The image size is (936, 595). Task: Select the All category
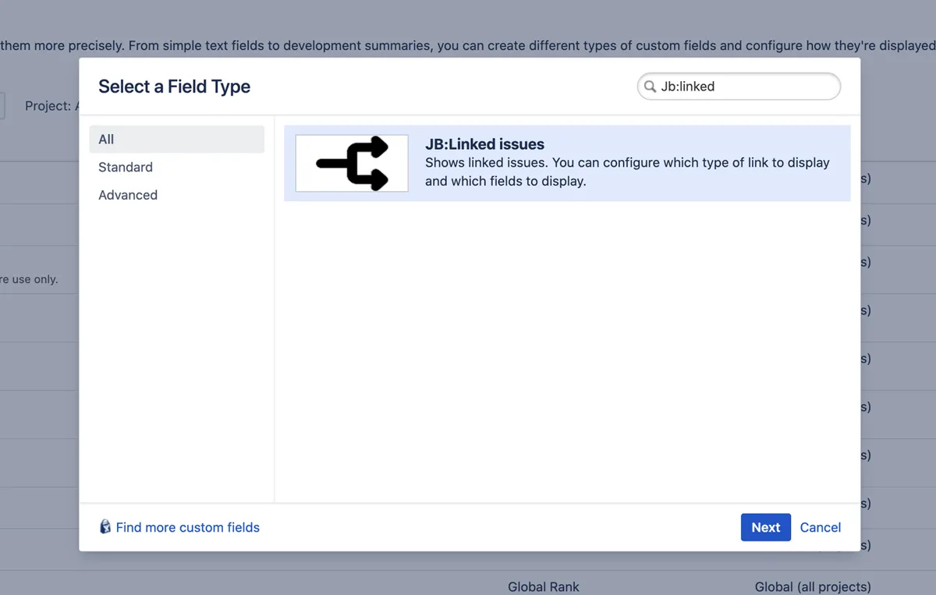click(x=176, y=140)
